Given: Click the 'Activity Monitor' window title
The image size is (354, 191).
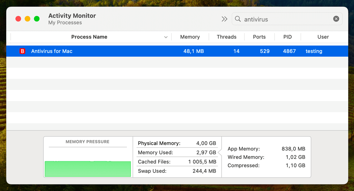Looking at the screenshot, I should point(72,16).
